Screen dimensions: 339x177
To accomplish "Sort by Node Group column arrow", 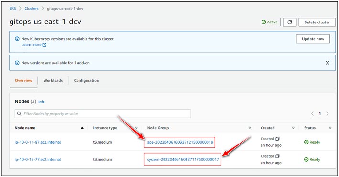I will [x=250, y=128].
